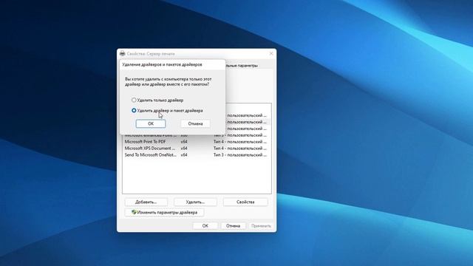Select Send To Microsoft OneNote driver
This screenshot has height=266, width=473.
point(195,155)
